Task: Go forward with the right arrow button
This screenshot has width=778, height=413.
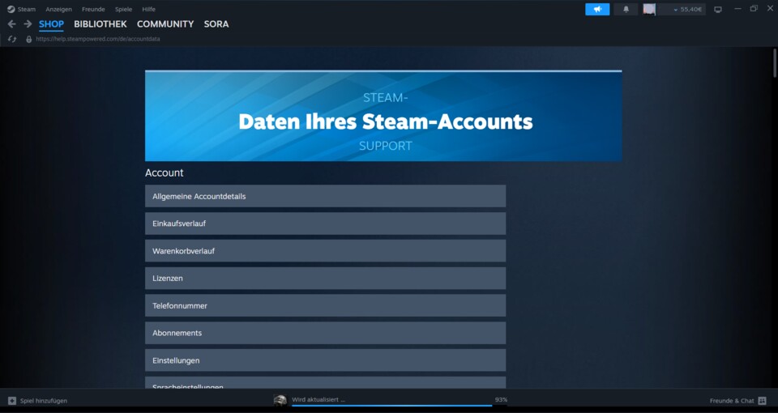Action: tap(28, 23)
